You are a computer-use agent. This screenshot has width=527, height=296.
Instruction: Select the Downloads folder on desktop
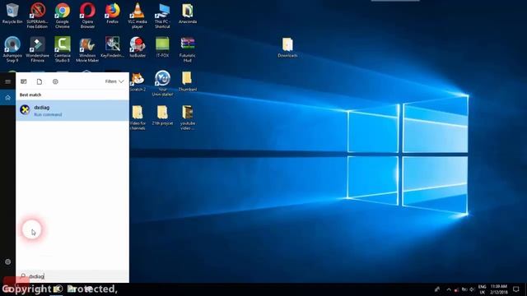click(x=287, y=48)
